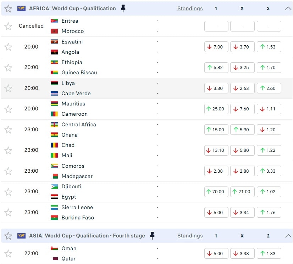This screenshot has height=264, width=293.
Task: Favorite the Eswatini vs Angola match star
Action: click(x=8, y=47)
